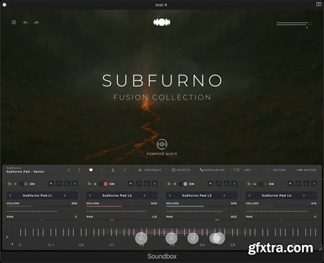
Task: Click the Soundbox logo at top center
Action: 162,22
